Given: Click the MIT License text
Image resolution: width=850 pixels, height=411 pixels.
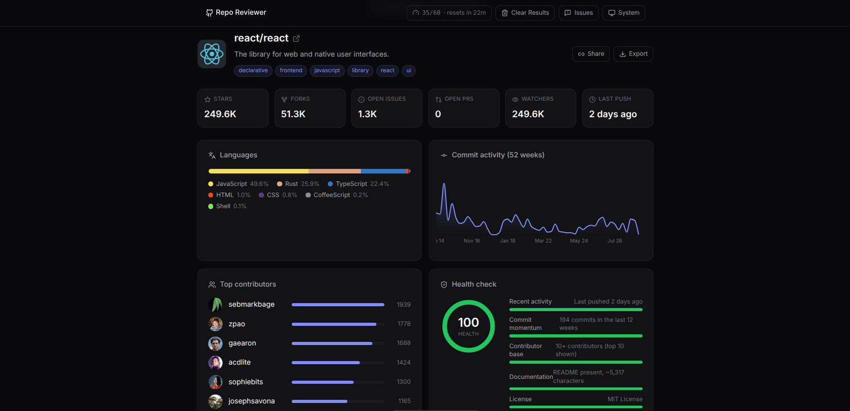Looking at the screenshot, I should pos(625,399).
